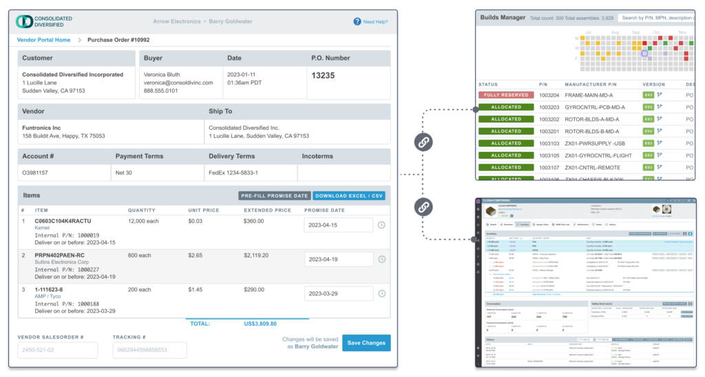Open the Vaults tab in the part window
Viewport: 705px width, 377px height.
pyautogui.click(x=597, y=225)
